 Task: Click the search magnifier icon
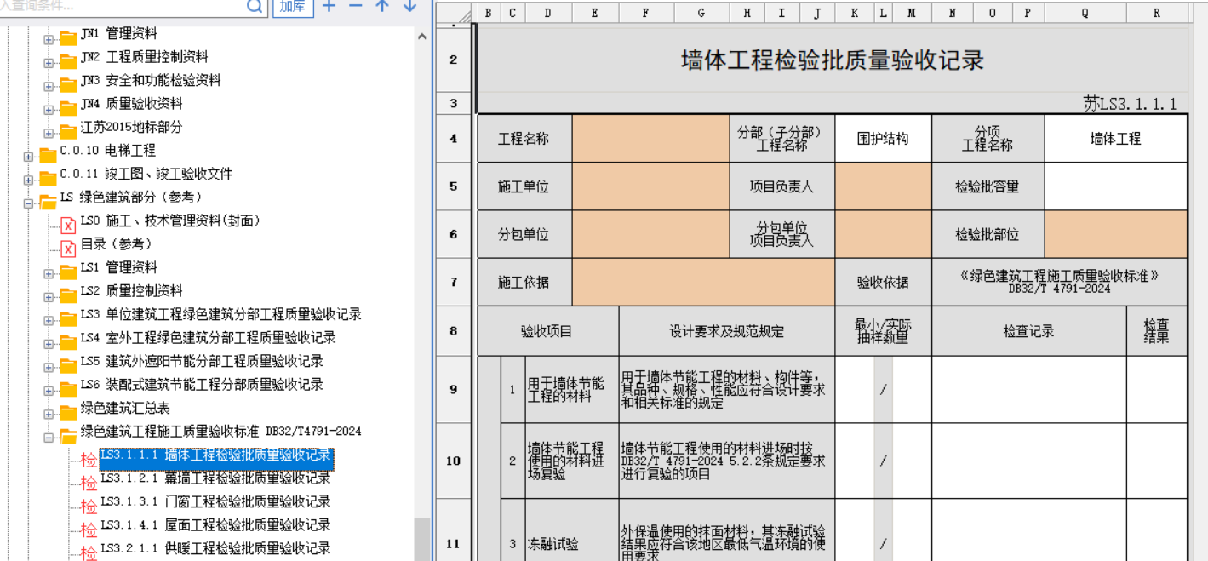click(x=255, y=7)
